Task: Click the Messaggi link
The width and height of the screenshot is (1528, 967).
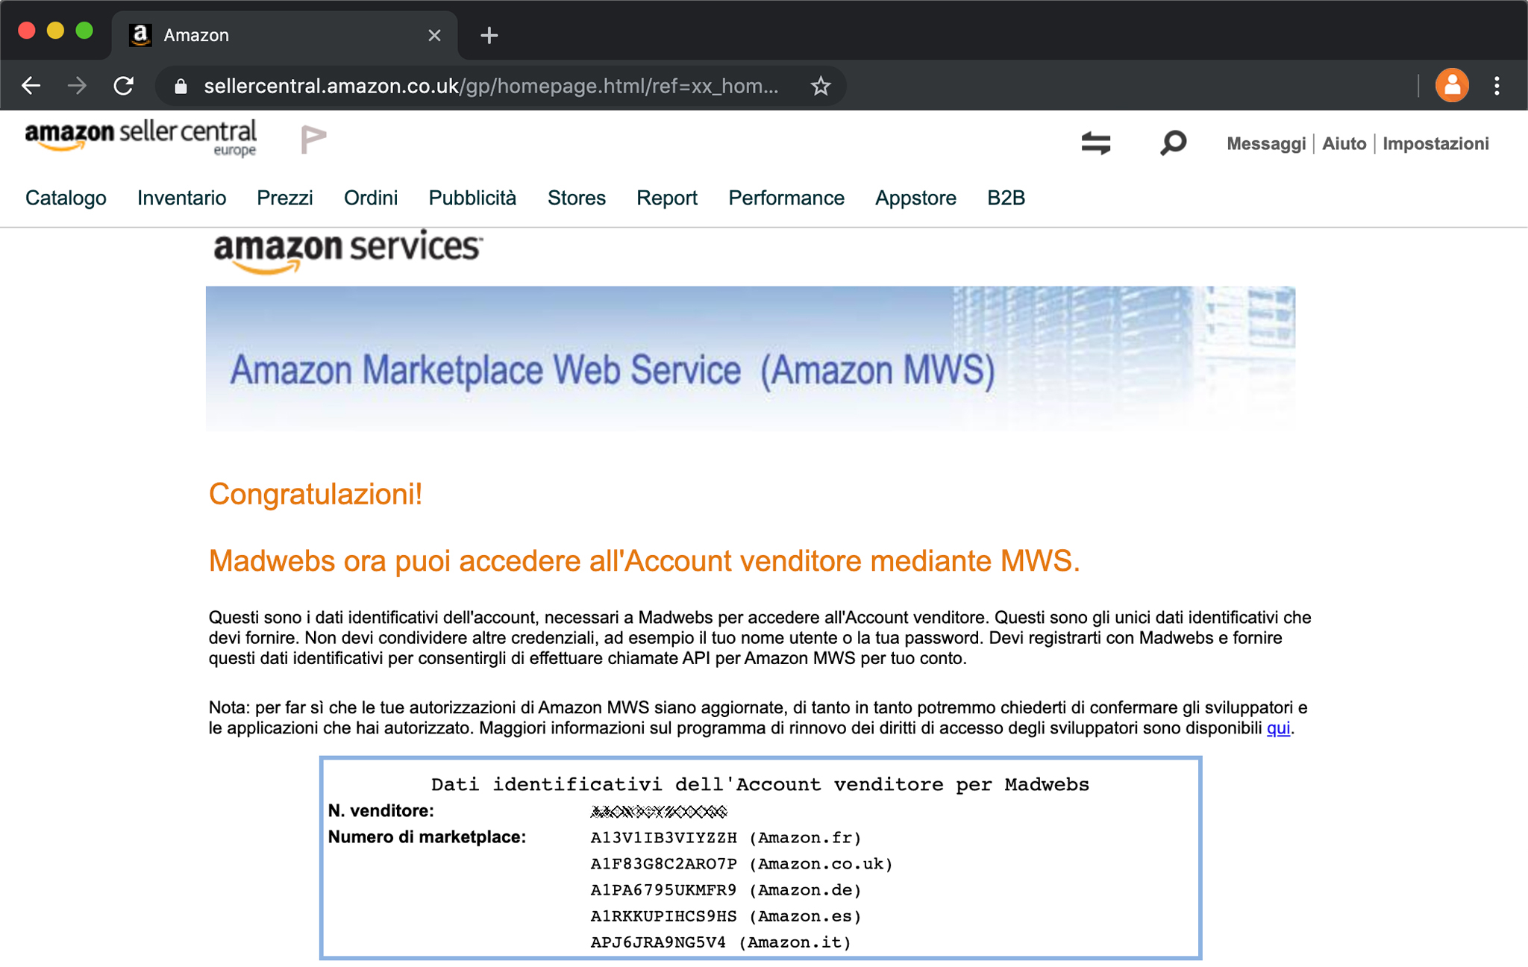Action: tap(1265, 143)
